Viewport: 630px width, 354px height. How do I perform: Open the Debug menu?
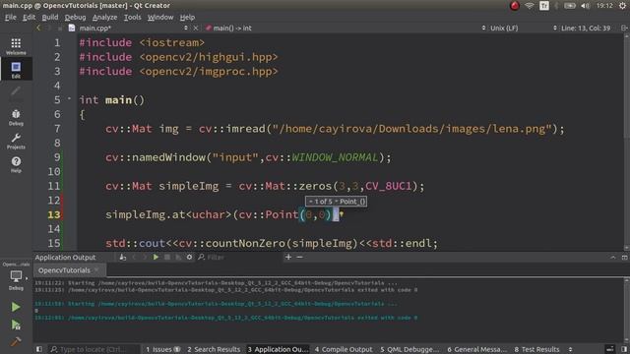pyautogui.click(x=75, y=18)
